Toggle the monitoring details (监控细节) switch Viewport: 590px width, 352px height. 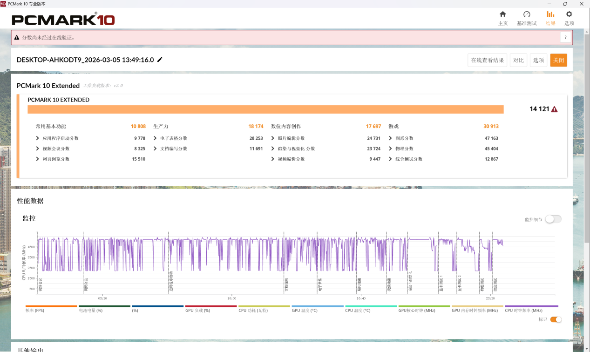click(553, 219)
